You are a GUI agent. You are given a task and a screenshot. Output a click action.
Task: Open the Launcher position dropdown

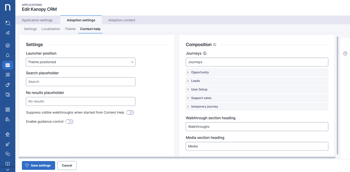[81, 62]
